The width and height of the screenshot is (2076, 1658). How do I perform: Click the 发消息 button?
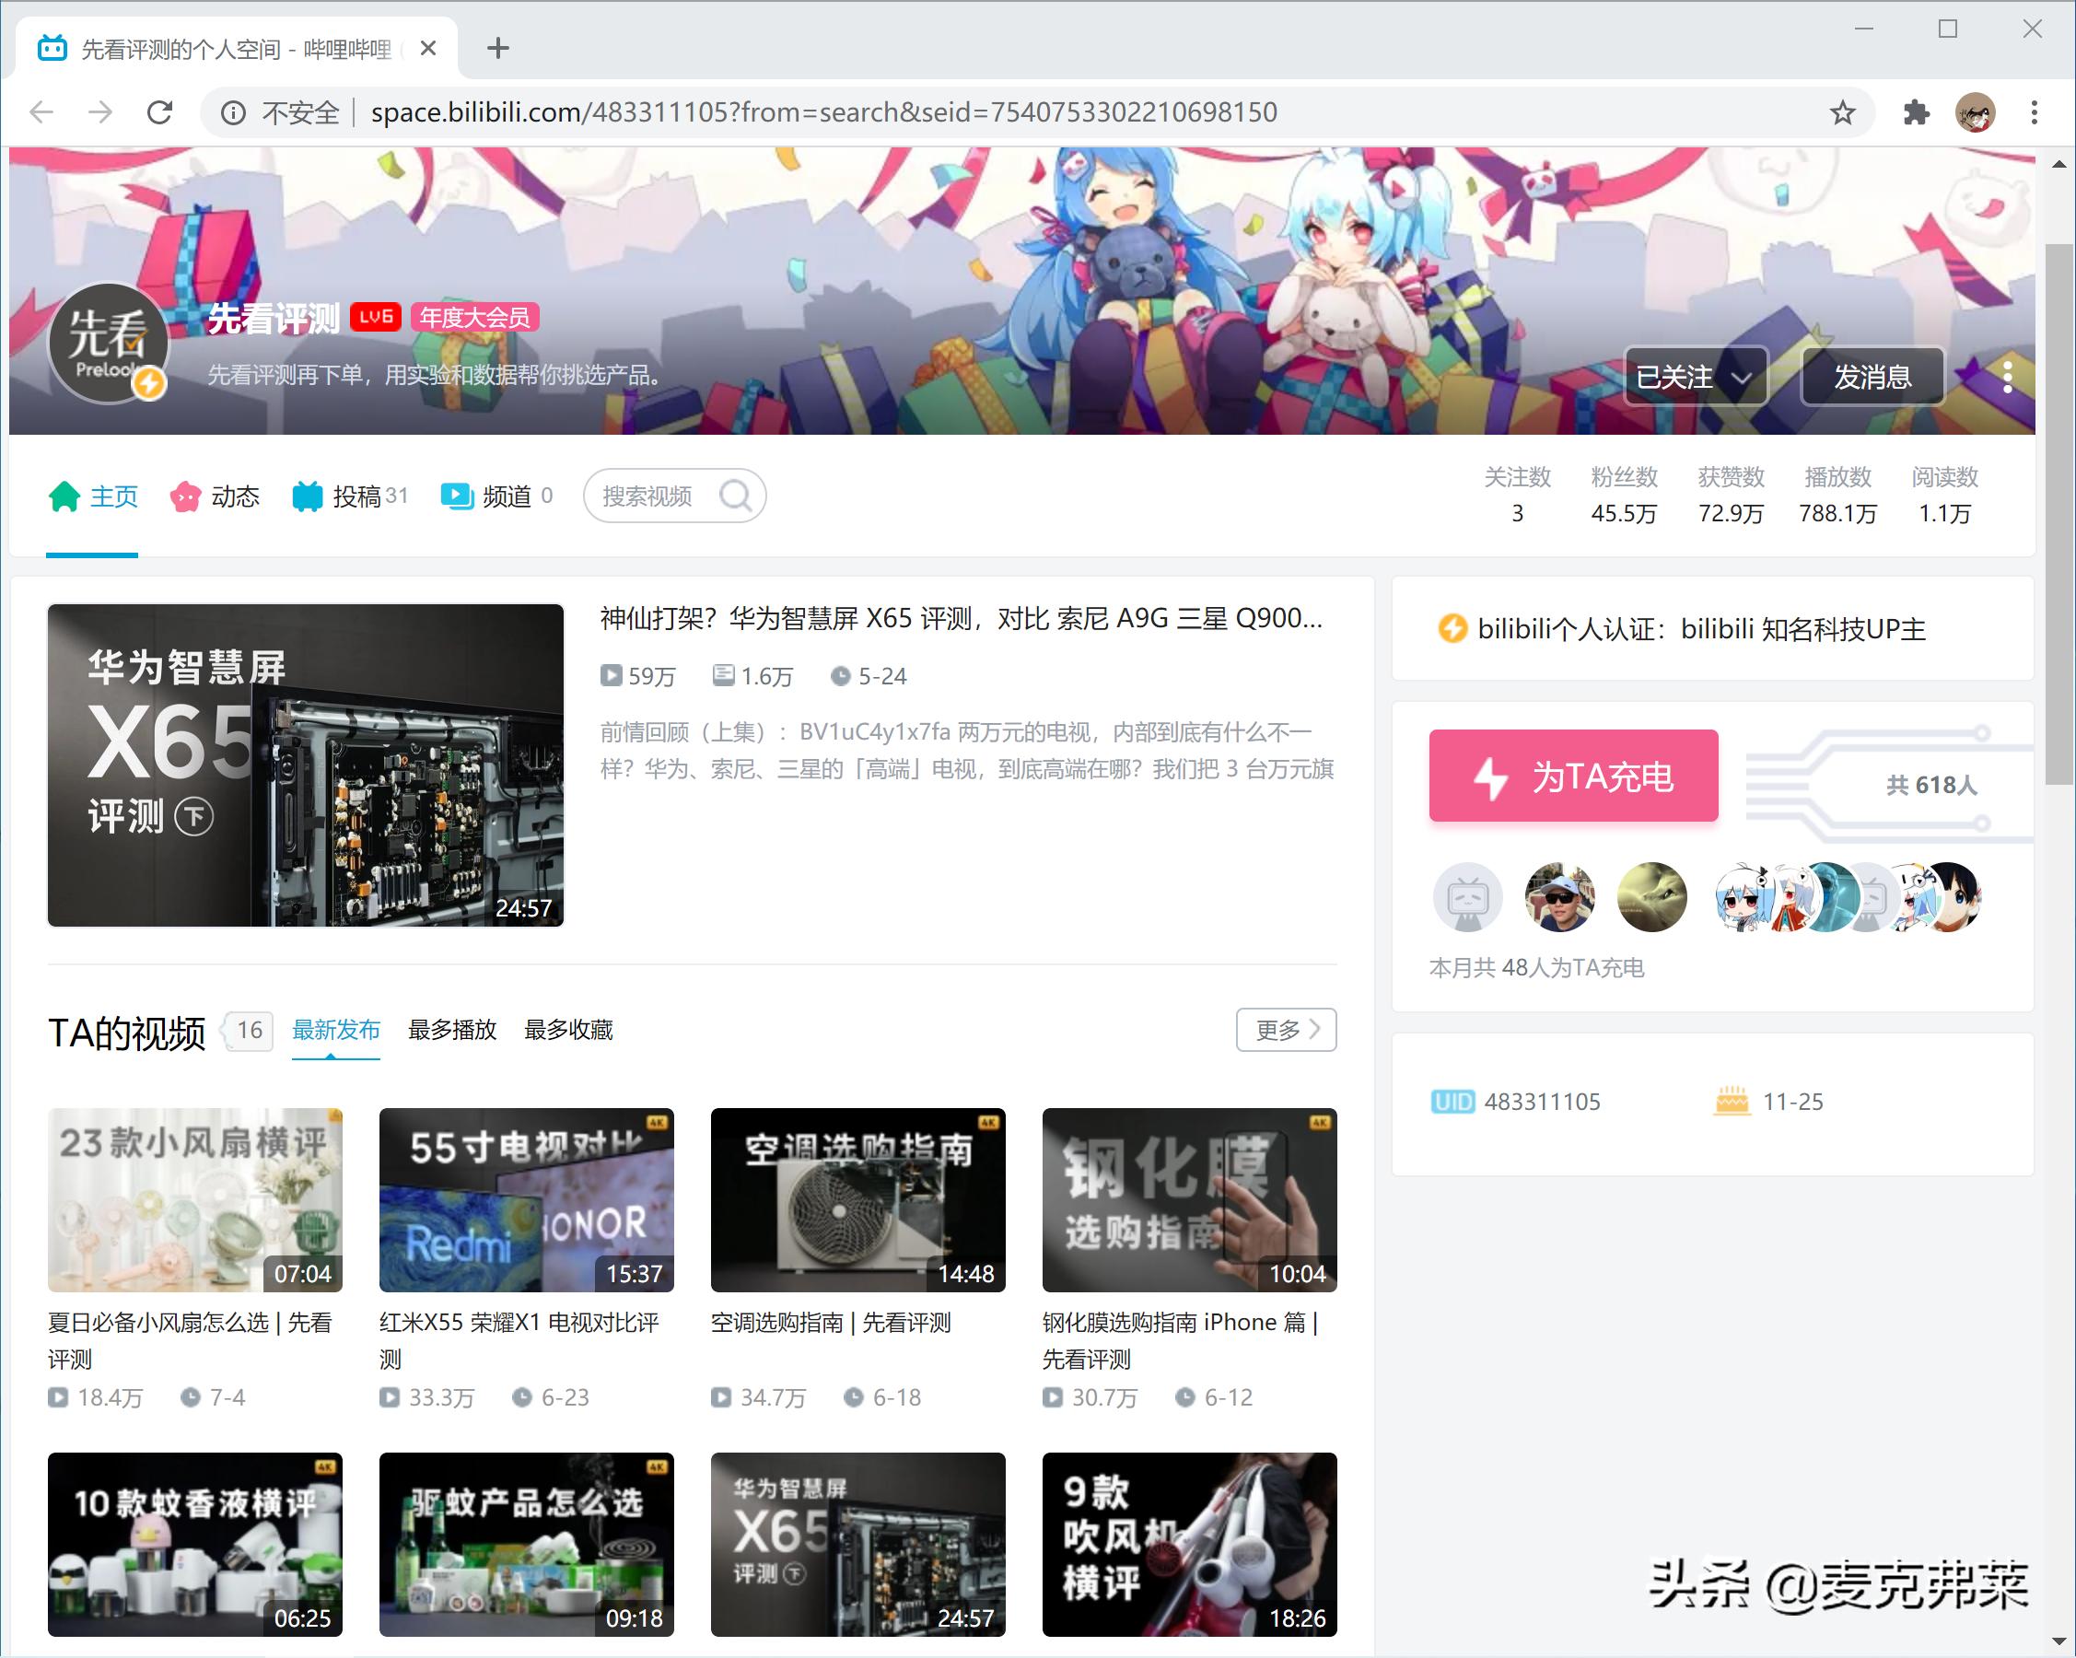point(1871,377)
